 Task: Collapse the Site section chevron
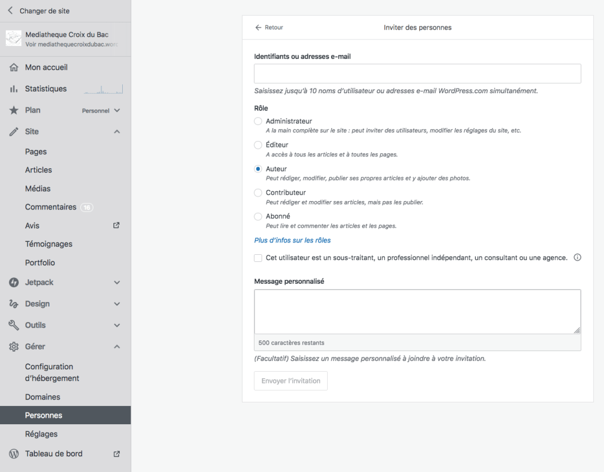point(117,132)
